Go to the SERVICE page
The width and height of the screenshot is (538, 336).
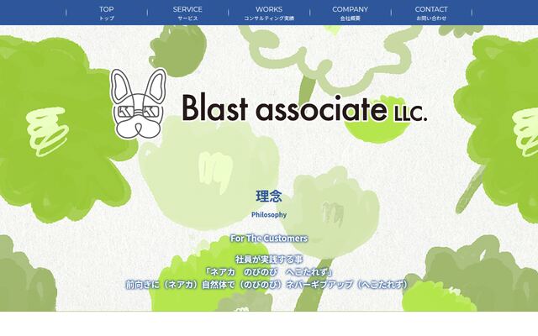pyautogui.click(x=187, y=13)
